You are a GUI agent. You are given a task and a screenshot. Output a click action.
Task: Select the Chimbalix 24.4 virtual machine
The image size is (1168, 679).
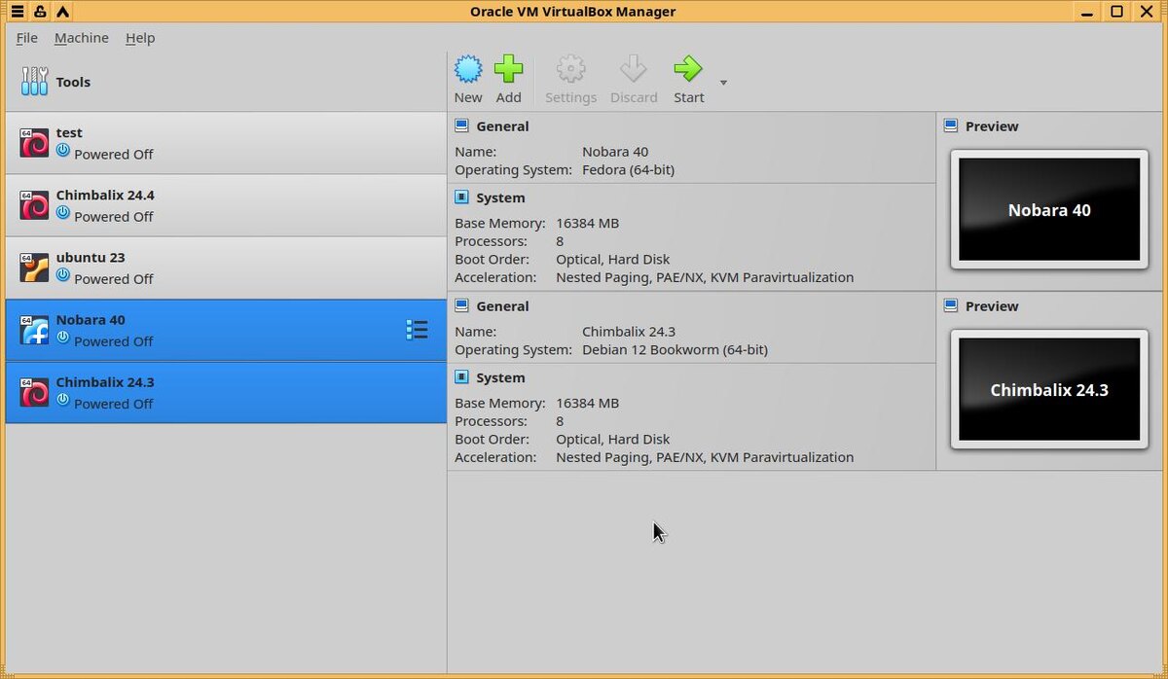226,205
